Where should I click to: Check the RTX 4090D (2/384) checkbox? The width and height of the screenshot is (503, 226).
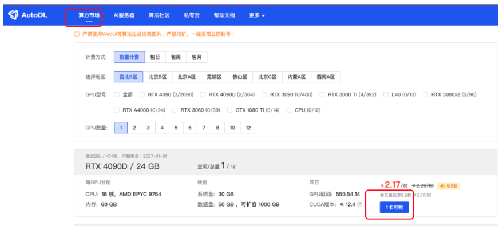[x=203, y=94]
